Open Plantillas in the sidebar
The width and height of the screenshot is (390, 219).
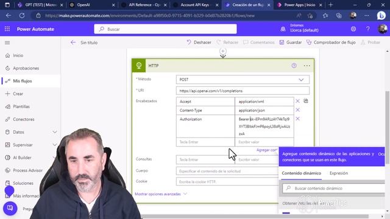pyautogui.click(x=21, y=106)
